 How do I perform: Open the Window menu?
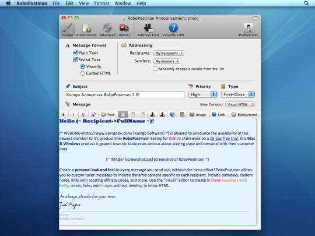(123, 3)
